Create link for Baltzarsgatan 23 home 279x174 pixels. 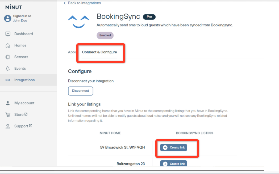(173, 164)
